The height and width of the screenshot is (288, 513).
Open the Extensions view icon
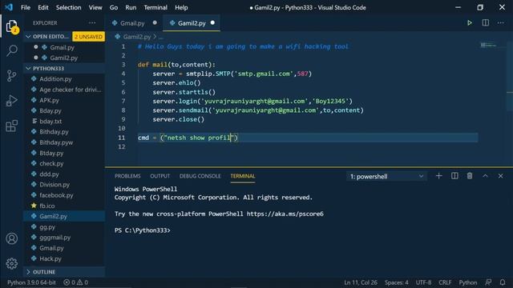12,126
